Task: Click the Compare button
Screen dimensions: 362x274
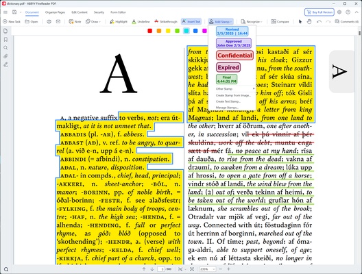Action: coord(280,21)
